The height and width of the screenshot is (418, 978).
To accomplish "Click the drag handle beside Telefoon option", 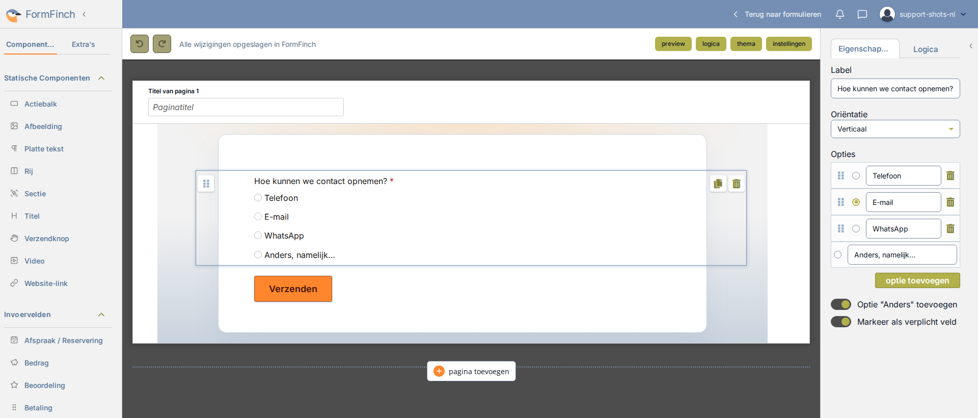I will coord(841,176).
